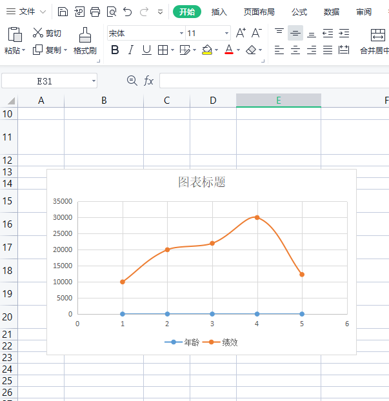389x401 pixels.
Task: Expand the Name Box dropdown arrow
Action: [x=94, y=81]
